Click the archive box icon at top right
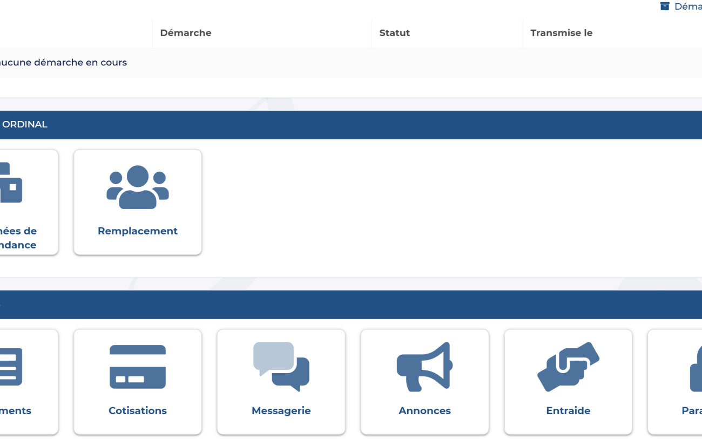Viewport: 702px width, 439px height. pos(665,6)
